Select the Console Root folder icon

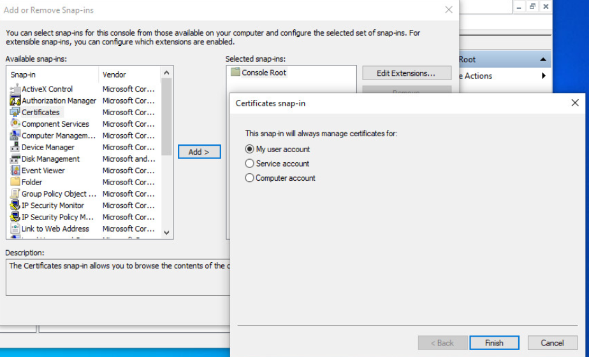pyautogui.click(x=235, y=72)
